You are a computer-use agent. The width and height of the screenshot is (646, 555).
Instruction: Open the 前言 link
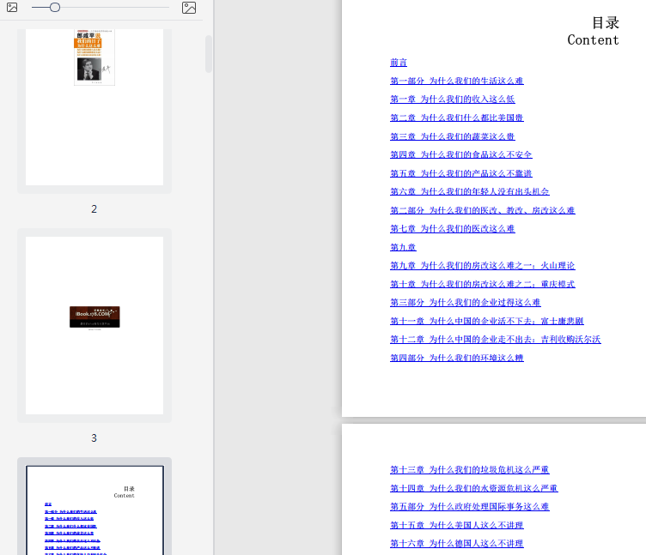tap(399, 63)
